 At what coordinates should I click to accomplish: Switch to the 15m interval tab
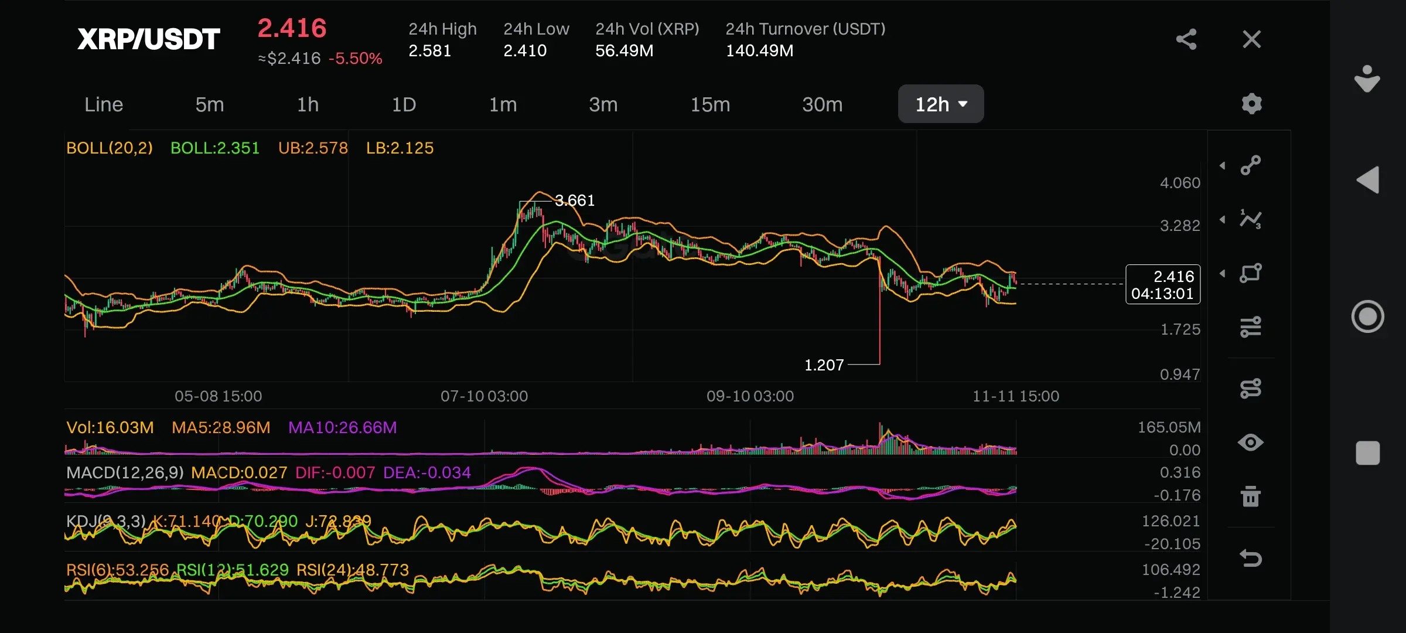[710, 104]
